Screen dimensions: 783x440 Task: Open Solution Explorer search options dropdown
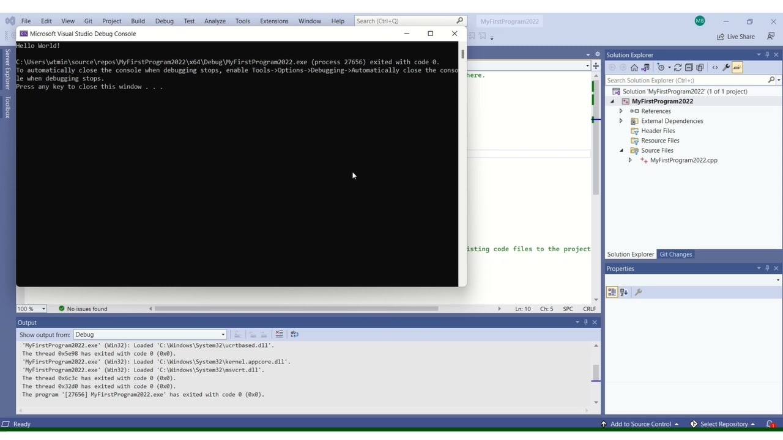[x=779, y=80]
